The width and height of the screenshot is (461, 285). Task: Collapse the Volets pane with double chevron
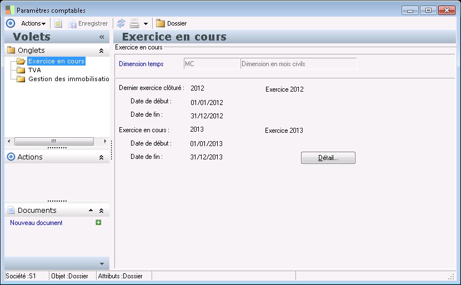click(102, 37)
